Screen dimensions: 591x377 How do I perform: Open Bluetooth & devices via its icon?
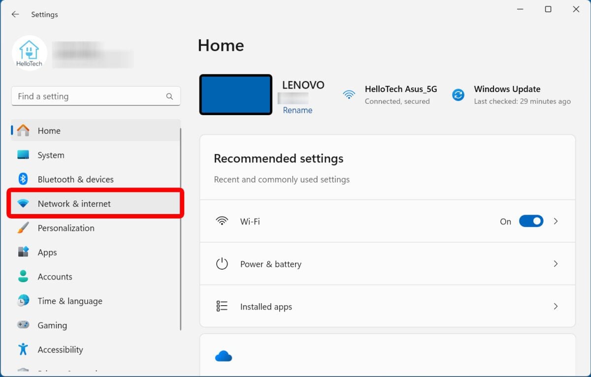coord(23,179)
